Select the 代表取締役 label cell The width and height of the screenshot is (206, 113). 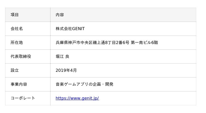(21, 56)
